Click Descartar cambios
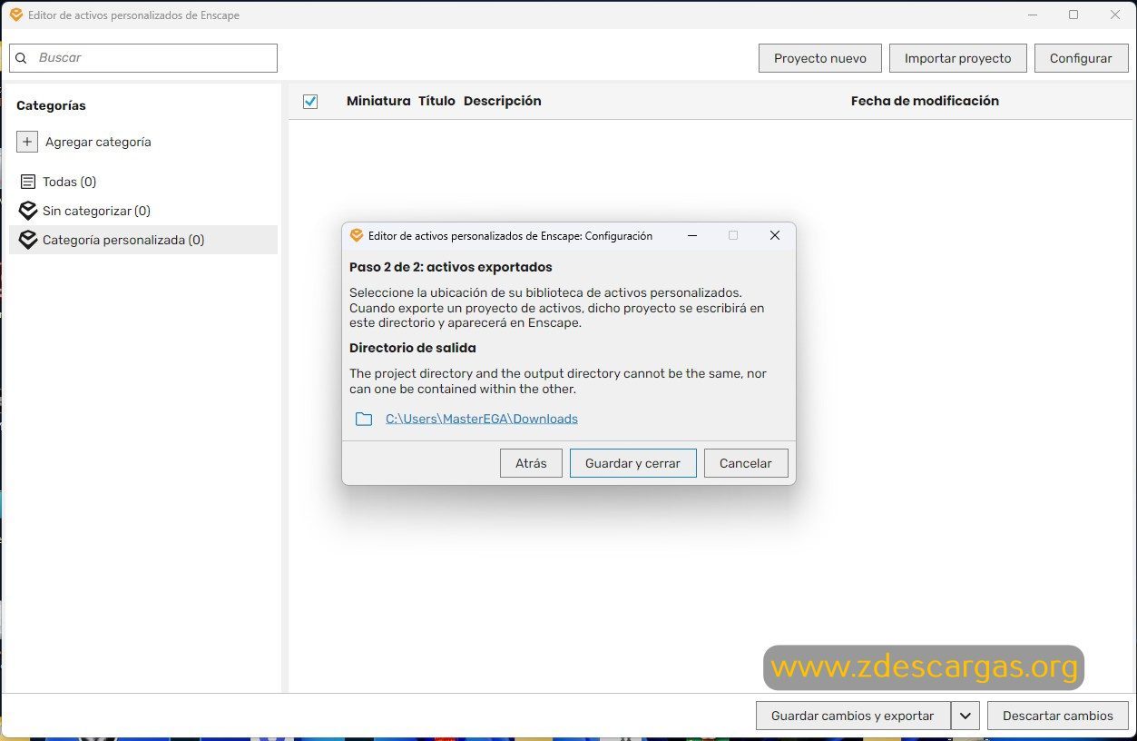Screen dimensions: 1137x741 [x=1058, y=716]
